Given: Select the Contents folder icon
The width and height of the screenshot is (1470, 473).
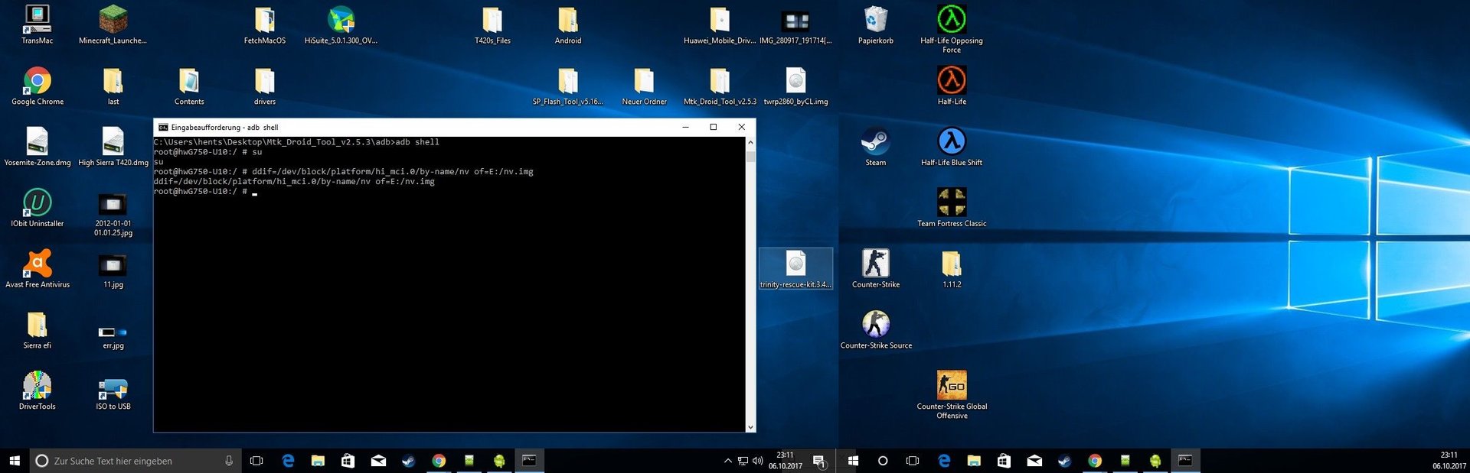Looking at the screenshot, I should coord(189,81).
